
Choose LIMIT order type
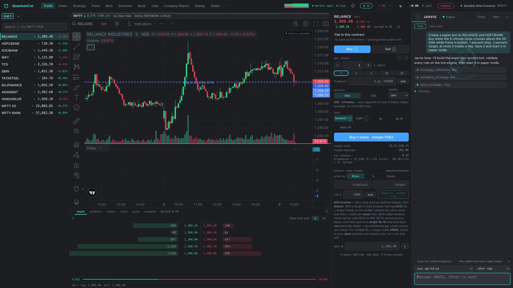[362, 118]
